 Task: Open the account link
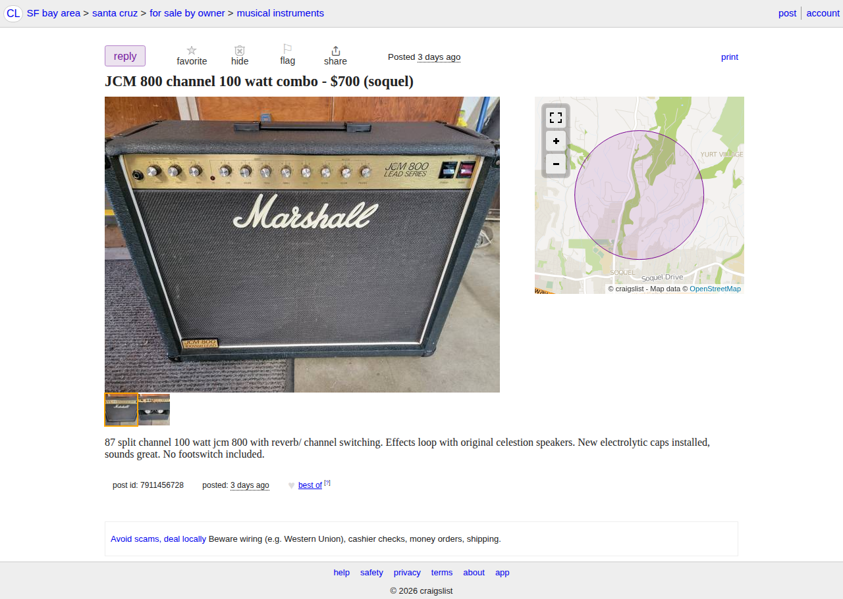coord(823,13)
